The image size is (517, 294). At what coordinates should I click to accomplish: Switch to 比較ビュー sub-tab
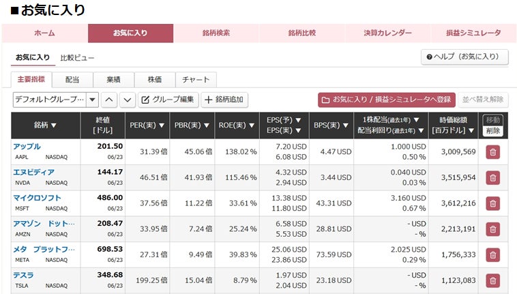(x=77, y=58)
